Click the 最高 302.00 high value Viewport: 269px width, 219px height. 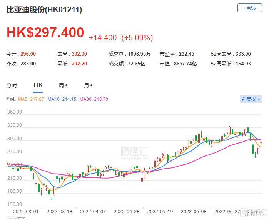pyautogui.click(x=79, y=54)
